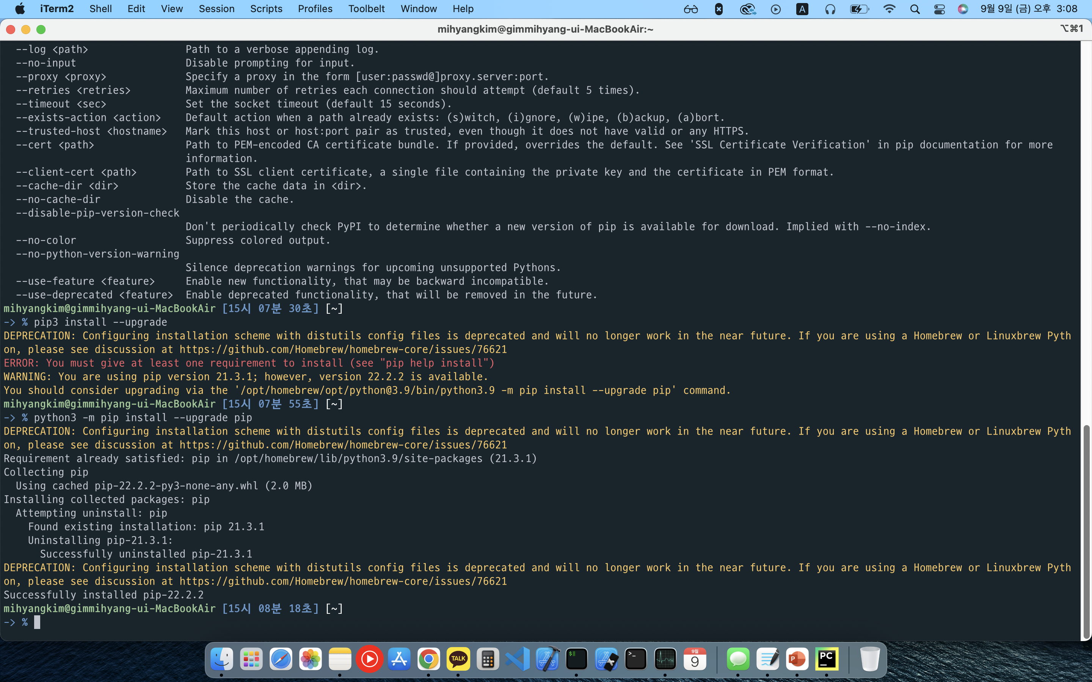Click the Homebrew issues link in the last deprecation warning
Image resolution: width=1092 pixels, height=682 pixels.
pyautogui.click(x=343, y=582)
